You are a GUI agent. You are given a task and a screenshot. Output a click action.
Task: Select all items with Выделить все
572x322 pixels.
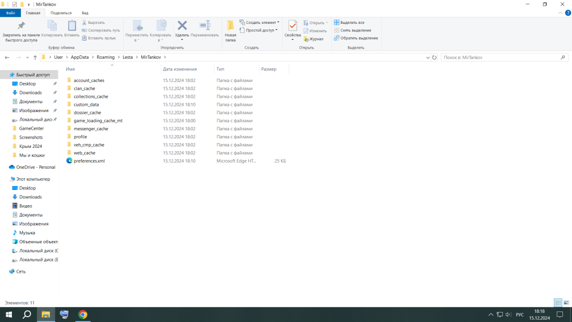tap(349, 22)
